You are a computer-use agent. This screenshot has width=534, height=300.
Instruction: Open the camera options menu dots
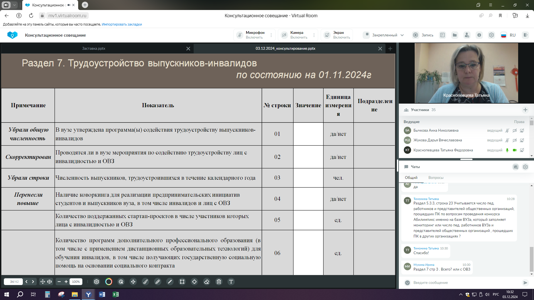pyautogui.click(x=314, y=35)
